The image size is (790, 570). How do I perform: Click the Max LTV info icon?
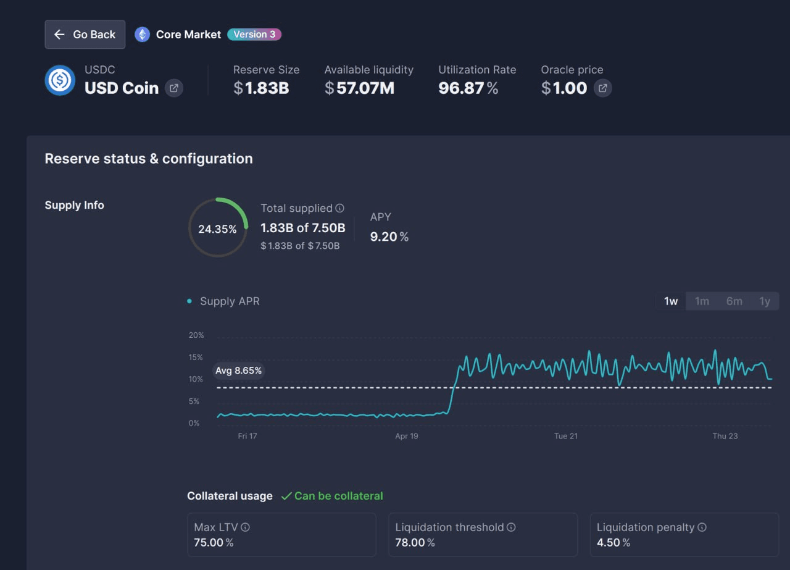point(245,527)
